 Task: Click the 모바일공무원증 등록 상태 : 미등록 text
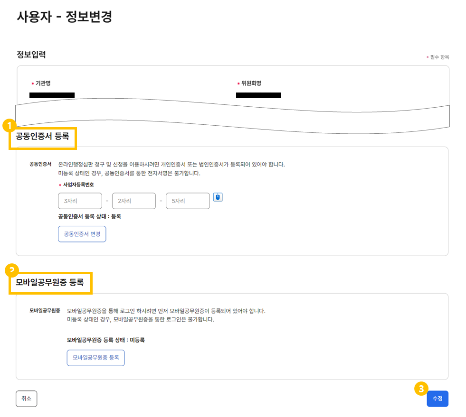[106, 340]
